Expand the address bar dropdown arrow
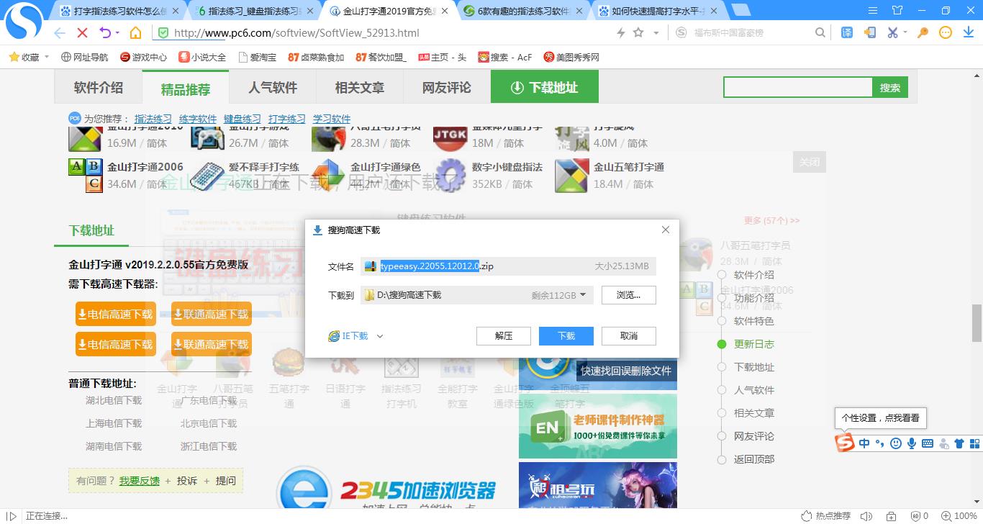 pyautogui.click(x=656, y=33)
